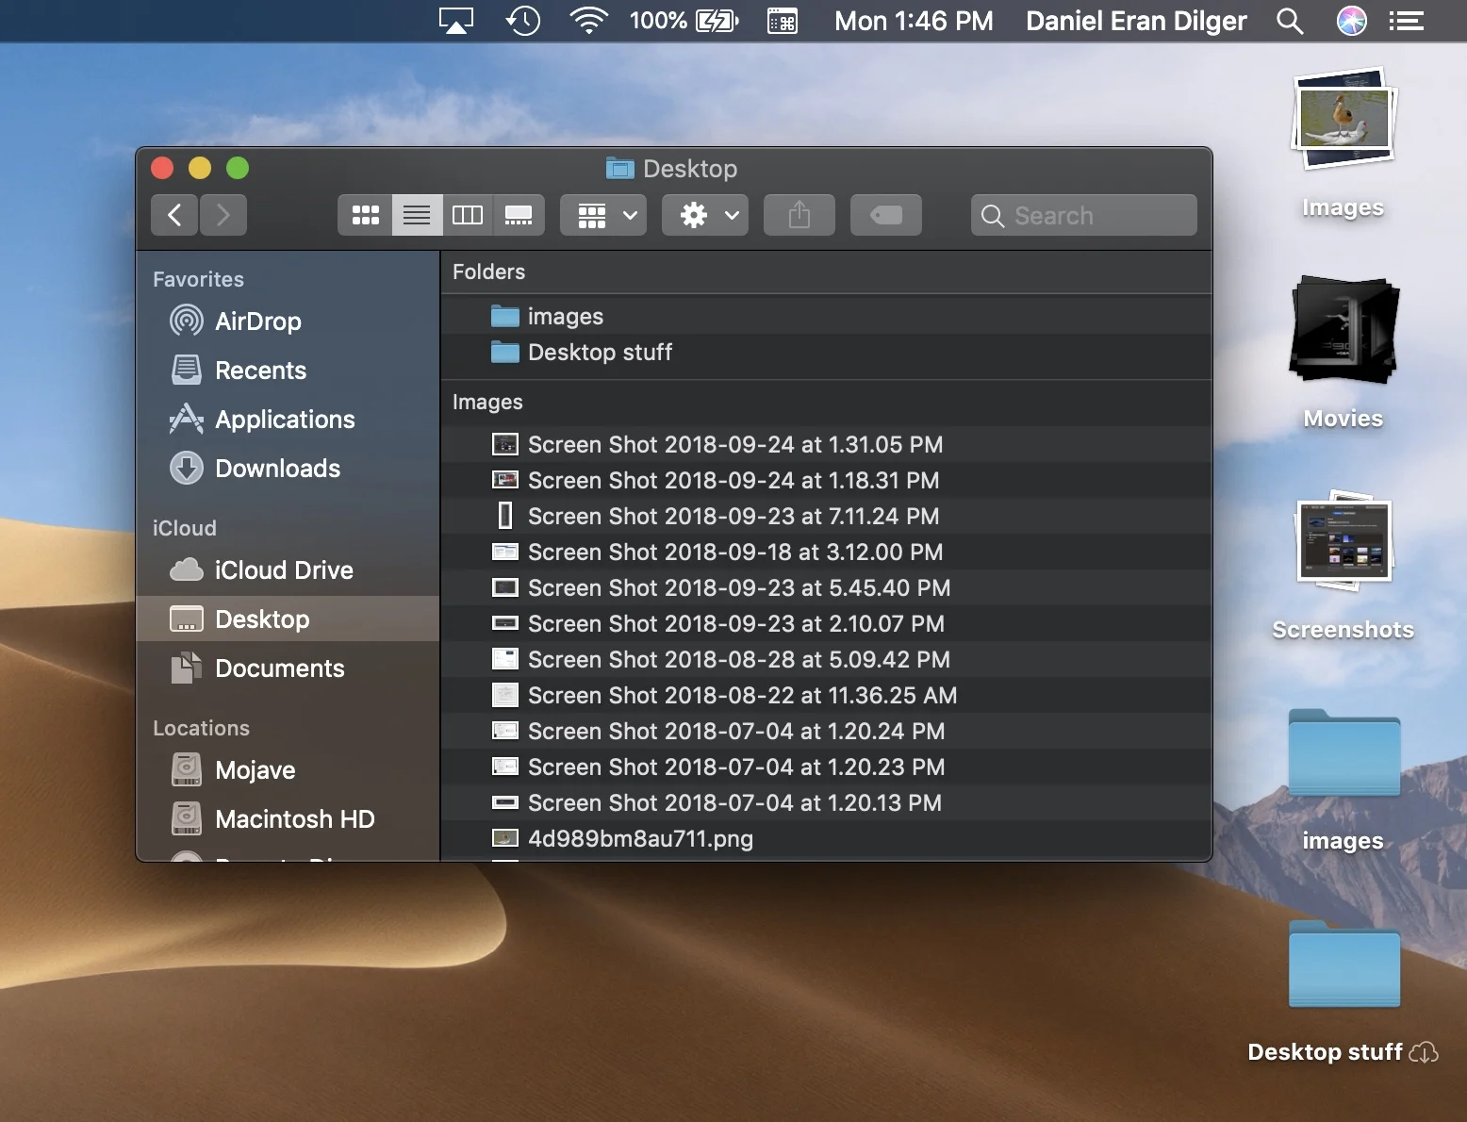The width and height of the screenshot is (1467, 1122).
Task: Go forward with the Finder forward arrow
Action: coord(223,215)
